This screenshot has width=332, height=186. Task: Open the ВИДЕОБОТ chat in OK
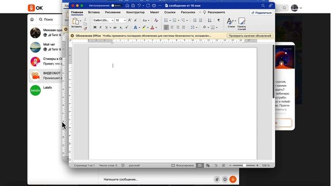(46, 76)
